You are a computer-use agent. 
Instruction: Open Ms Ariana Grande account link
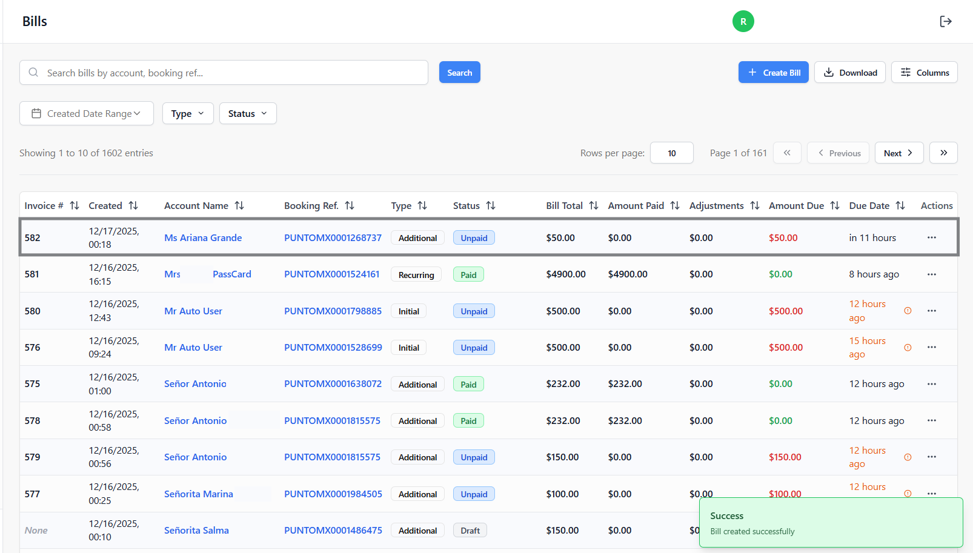tap(203, 238)
